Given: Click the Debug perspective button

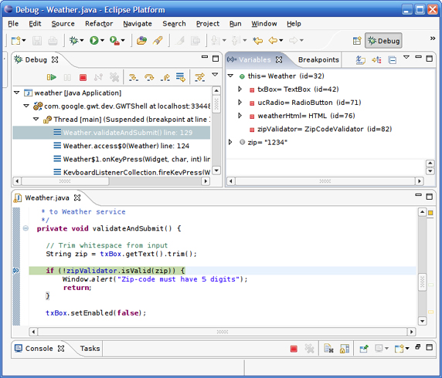Looking at the screenshot, I should coord(383,41).
